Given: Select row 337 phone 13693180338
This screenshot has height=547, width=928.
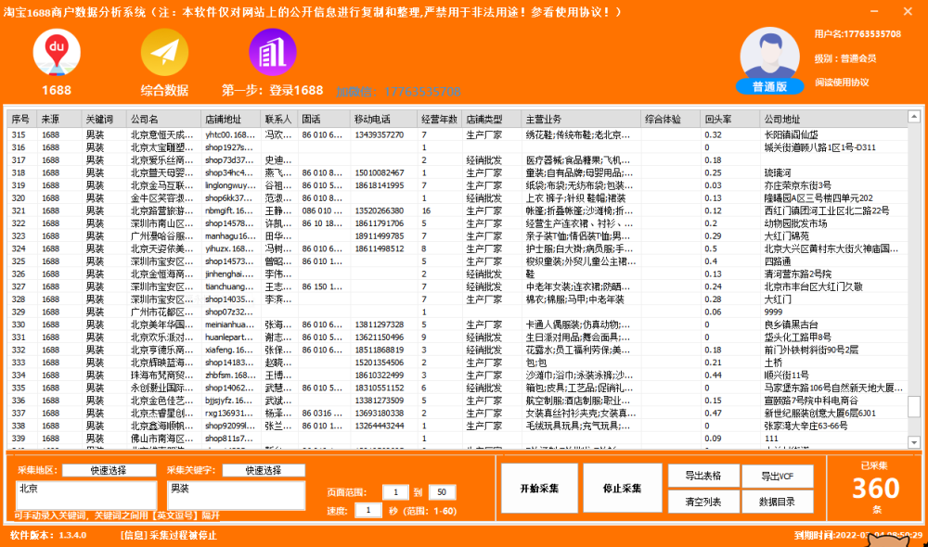Looking at the screenshot, I should (x=380, y=413).
